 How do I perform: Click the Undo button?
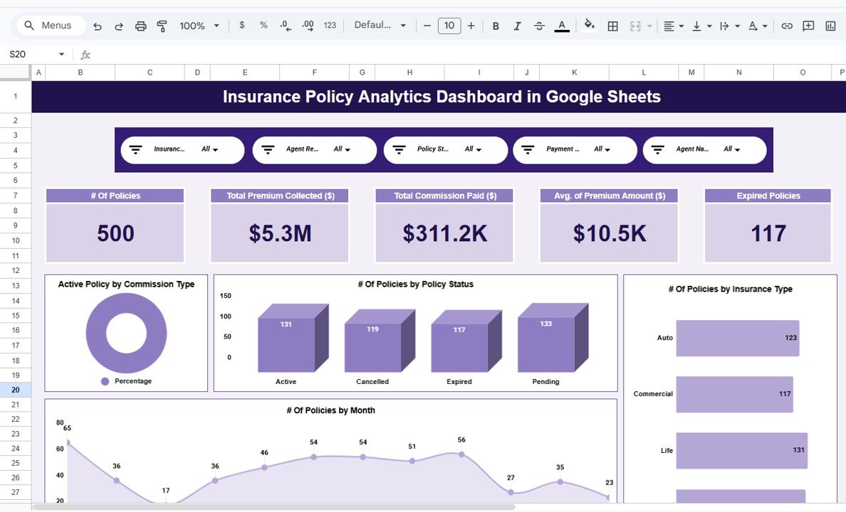(98, 25)
